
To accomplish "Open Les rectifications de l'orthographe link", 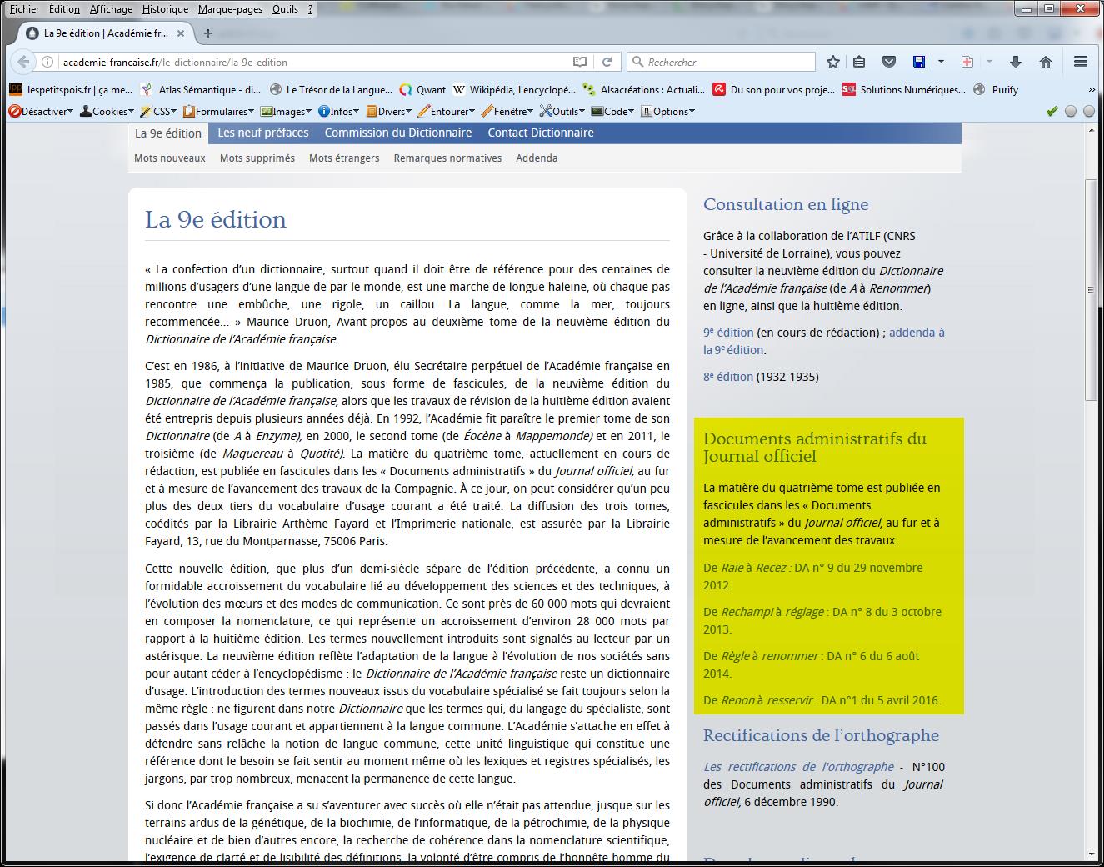I will (798, 767).
